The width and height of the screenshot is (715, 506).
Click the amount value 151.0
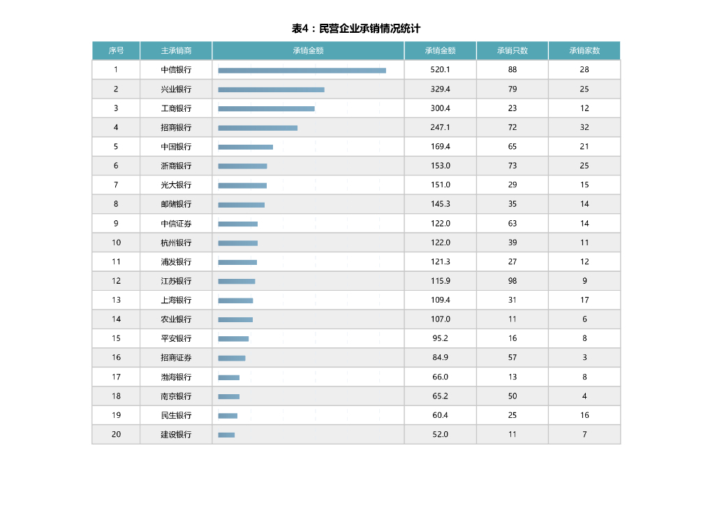(x=440, y=185)
